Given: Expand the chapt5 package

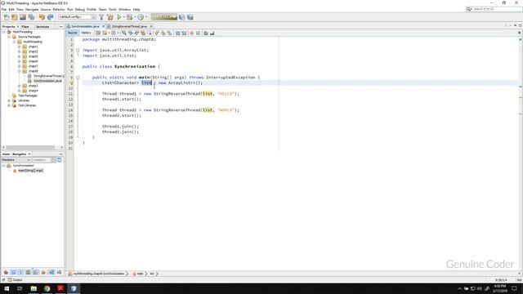Looking at the screenshot, I should coord(20,56).
